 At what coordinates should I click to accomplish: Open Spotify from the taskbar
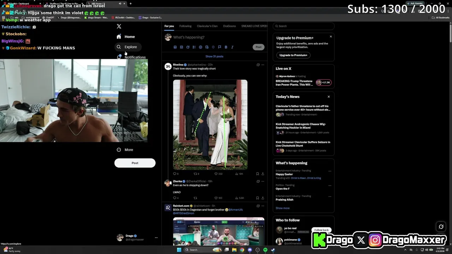tap(265, 250)
